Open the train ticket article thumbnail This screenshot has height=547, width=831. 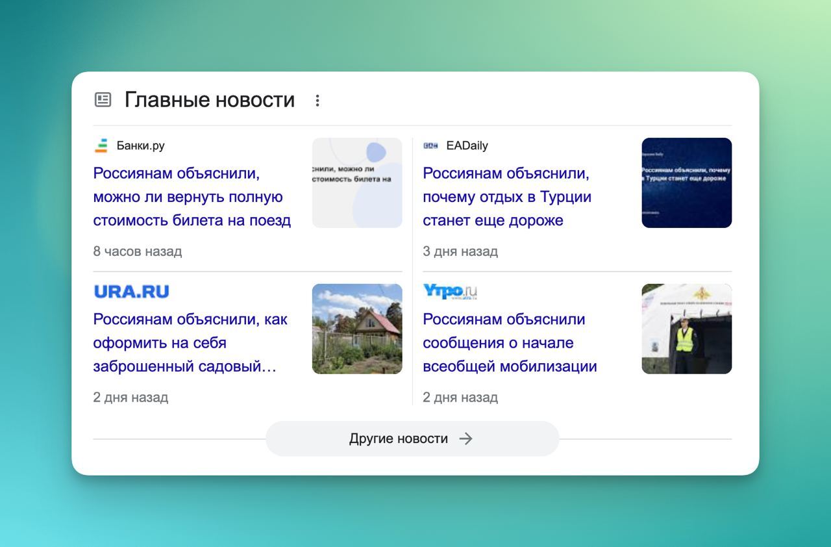357,183
